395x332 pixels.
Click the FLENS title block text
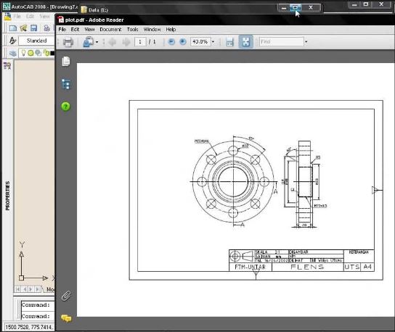(x=307, y=267)
